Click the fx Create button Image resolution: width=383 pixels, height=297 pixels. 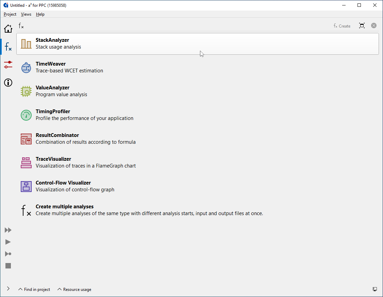tap(342, 26)
